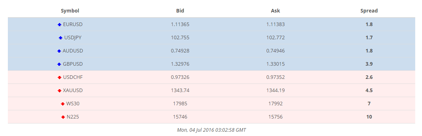Select the blue up arrow for AUDUSD

click(59, 51)
